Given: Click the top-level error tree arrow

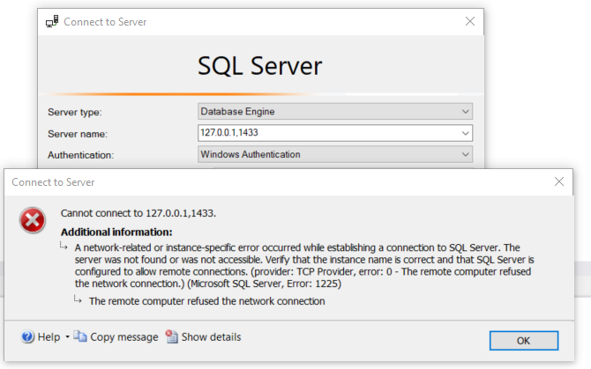Looking at the screenshot, I should pyautogui.click(x=64, y=246).
